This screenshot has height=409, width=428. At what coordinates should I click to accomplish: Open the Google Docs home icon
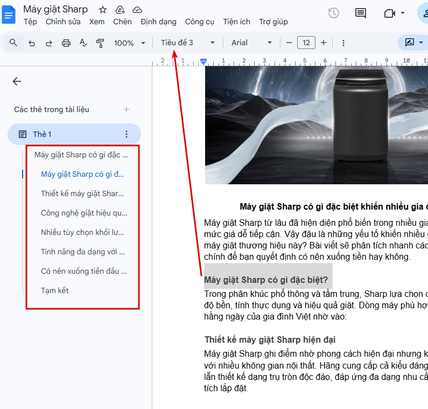[9, 15]
